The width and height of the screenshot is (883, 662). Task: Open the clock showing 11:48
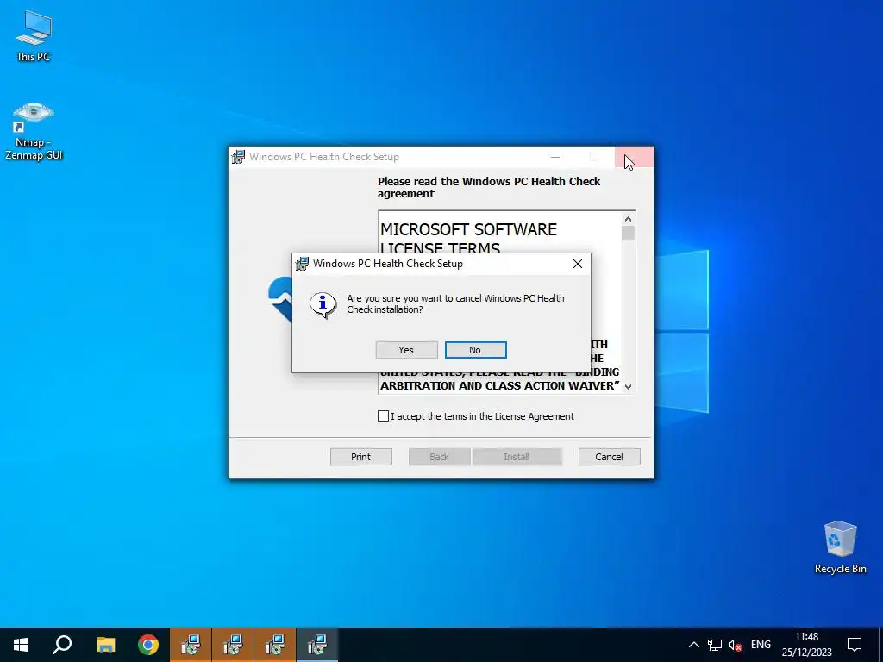pos(806,645)
